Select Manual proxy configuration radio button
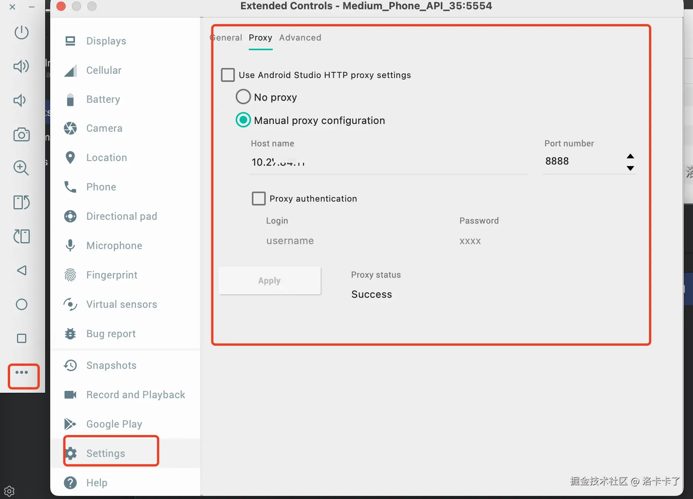693x499 pixels. point(243,120)
